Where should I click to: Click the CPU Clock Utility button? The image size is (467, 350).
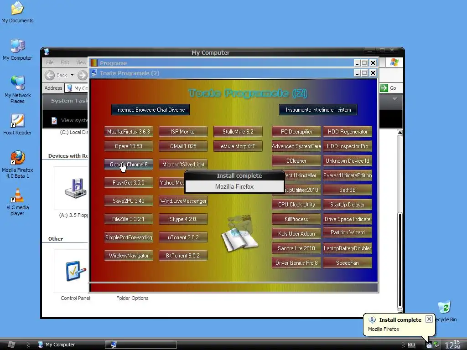296,205
